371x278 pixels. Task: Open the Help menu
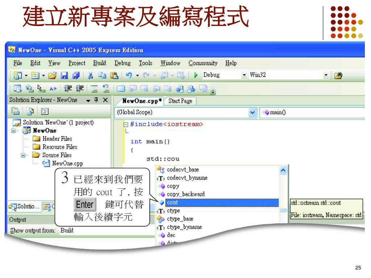[x=231, y=63]
